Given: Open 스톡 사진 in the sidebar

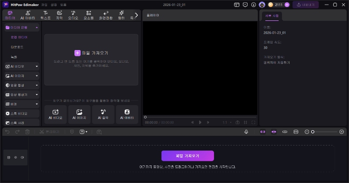Looking at the screenshot, I should click(x=22, y=122).
